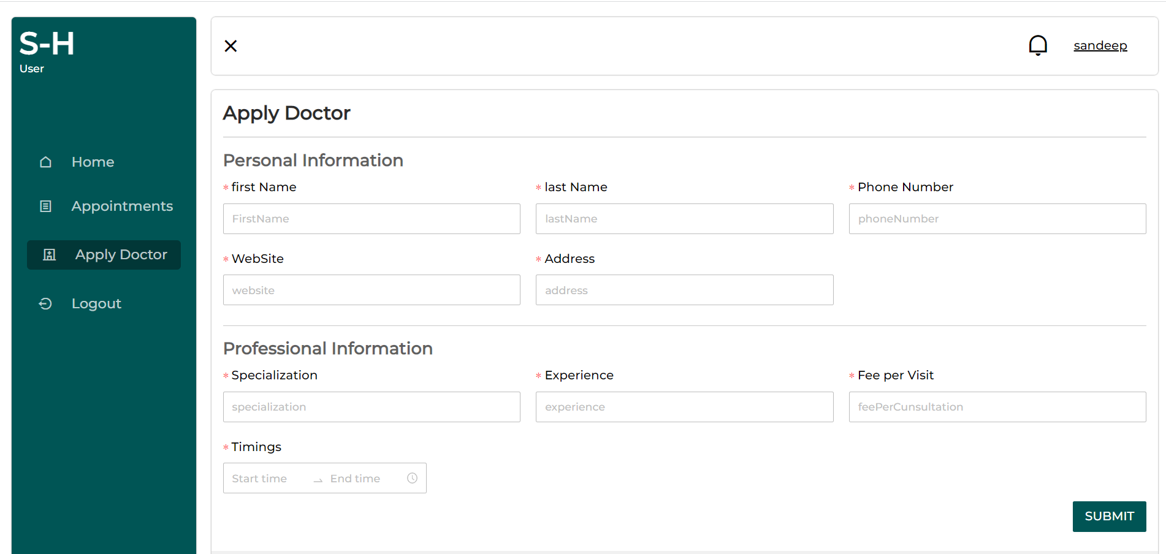Collapse sidebar with the X icon
The image size is (1166, 554).
(x=231, y=46)
